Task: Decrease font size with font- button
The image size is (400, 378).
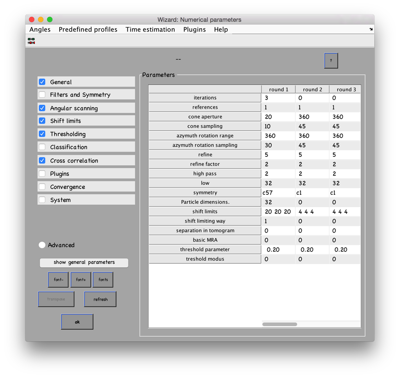Action: tap(58, 280)
